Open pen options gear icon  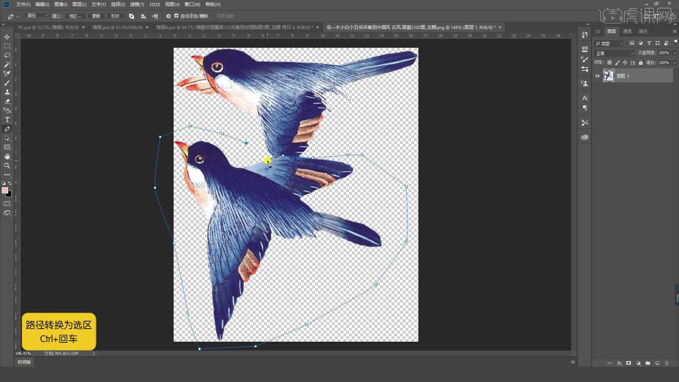coord(168,16)
